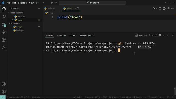Open the Search view in activity bar
176x99 pixels.
[4, 17]
